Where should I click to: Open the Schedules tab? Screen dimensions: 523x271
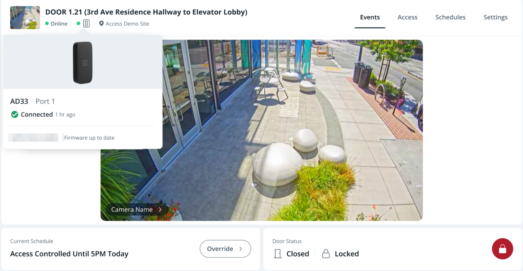coord(450,17)
